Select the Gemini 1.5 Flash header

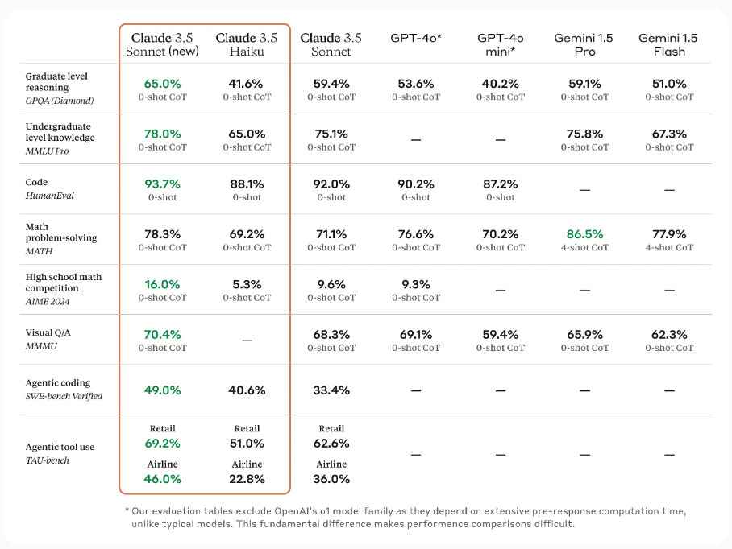[x=668, y=45]
